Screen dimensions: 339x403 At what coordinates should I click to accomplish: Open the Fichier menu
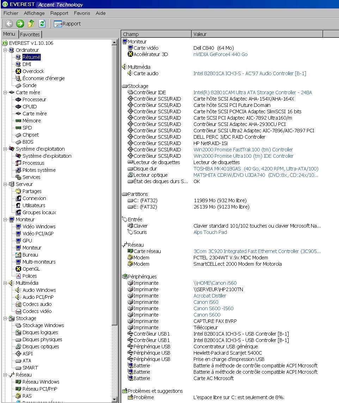click(11, 13)
